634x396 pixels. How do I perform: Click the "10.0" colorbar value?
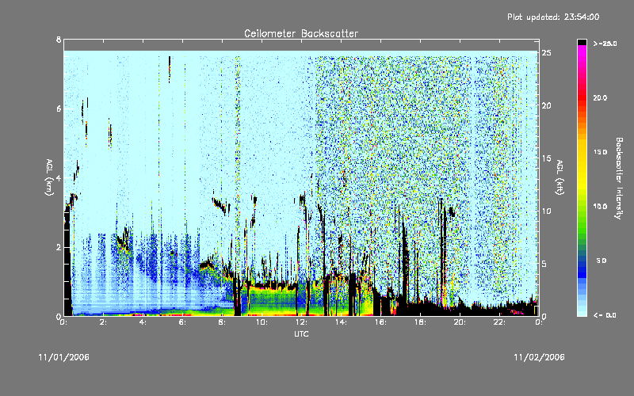pyautogui.click(x=600, y=207)
